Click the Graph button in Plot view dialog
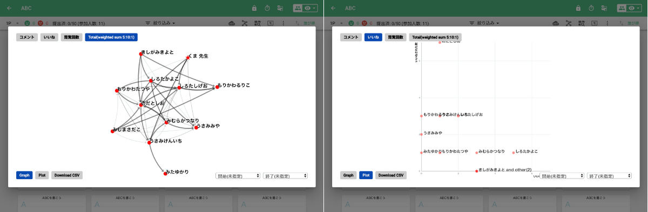Viewport: 648px width, 212px height. [348, 175]
